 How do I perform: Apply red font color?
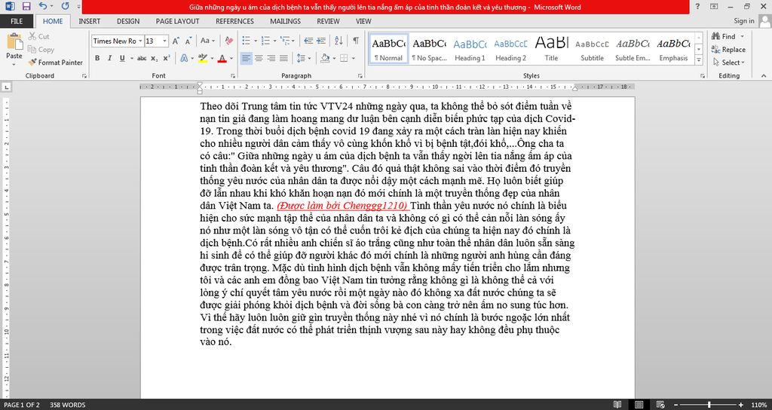click(x=222, y=58)
